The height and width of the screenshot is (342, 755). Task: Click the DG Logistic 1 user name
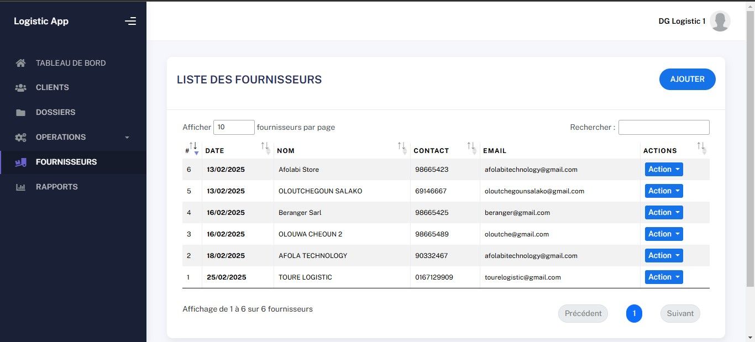(x=682, y=21)
